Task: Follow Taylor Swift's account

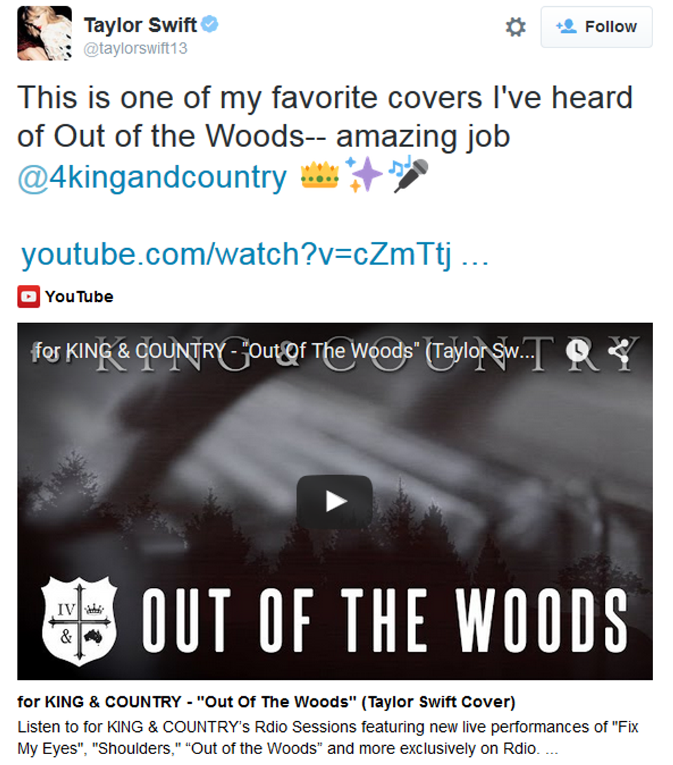Action: coord(596,27)
